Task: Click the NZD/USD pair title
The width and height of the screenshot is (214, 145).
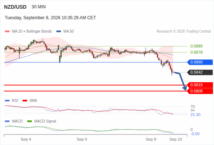Action: click(15, 7)
